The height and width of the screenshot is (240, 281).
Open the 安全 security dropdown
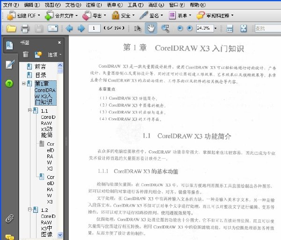(x=123, y=15)
